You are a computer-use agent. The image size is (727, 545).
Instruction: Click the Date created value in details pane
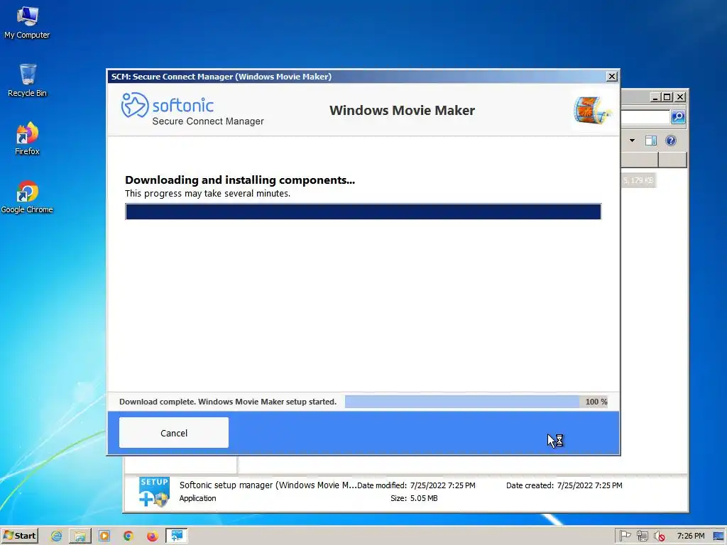pyautogui.click(x=589, y=485)
